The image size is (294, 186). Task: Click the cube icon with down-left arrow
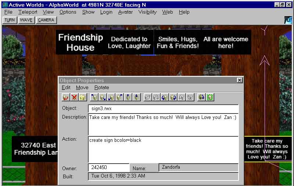tap(111, 97)
